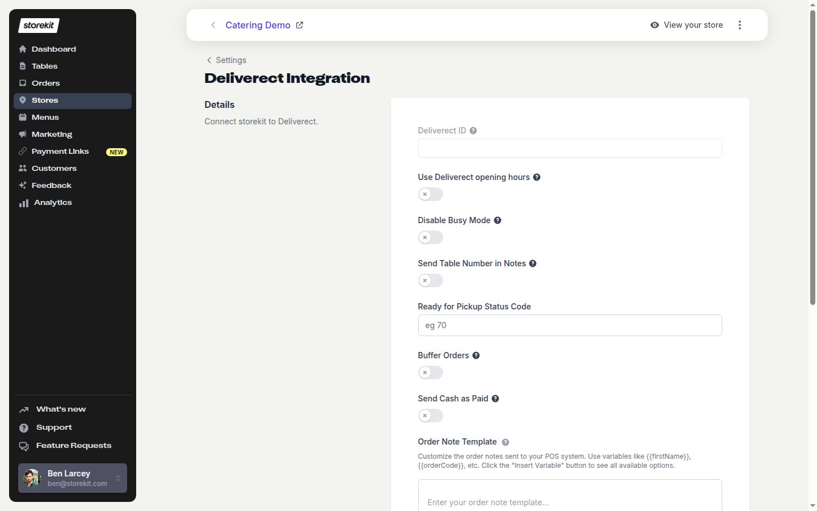Click the Dashboard home icon
The height and width of the screenshot is (511, 817).
(x=23, y=49)
